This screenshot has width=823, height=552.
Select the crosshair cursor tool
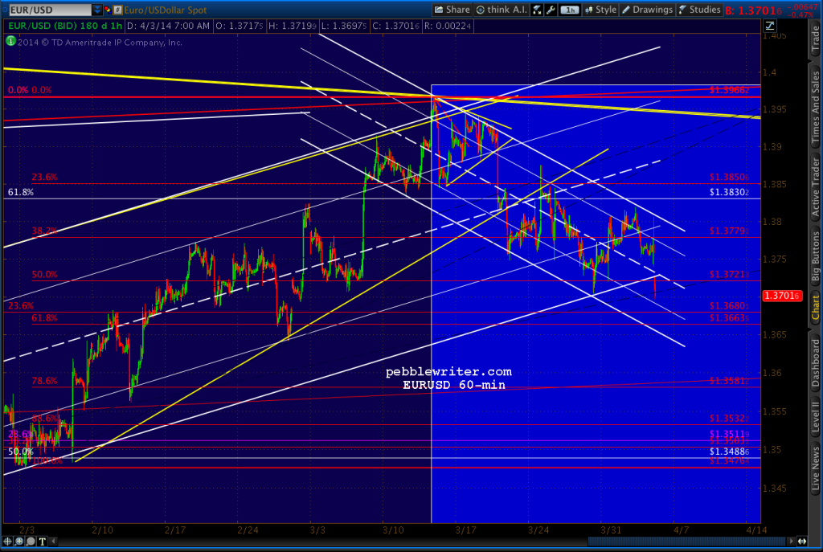(7, 542)
